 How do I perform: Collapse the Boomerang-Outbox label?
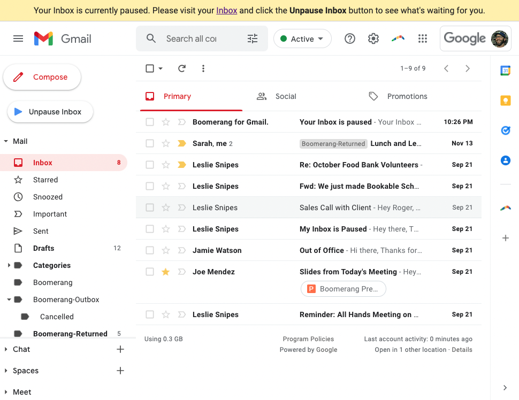(x=9, y=299)
